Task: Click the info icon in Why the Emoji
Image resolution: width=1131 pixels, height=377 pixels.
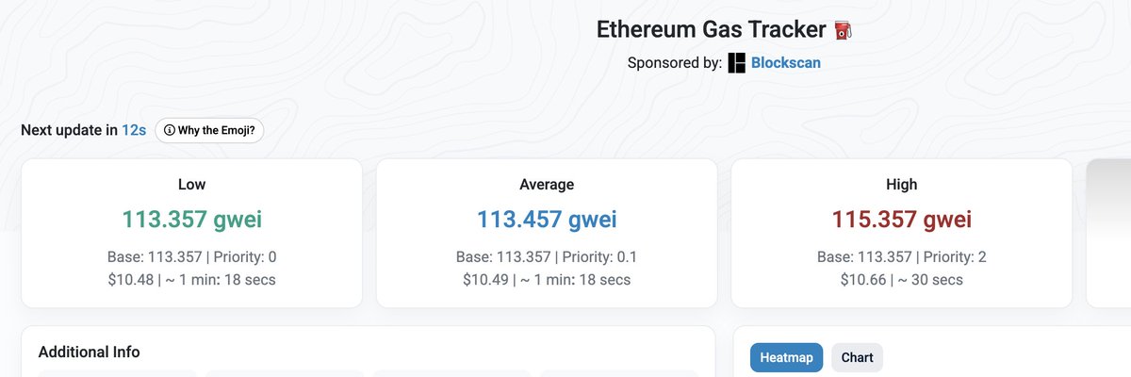Action: click(x=170, y=130)
